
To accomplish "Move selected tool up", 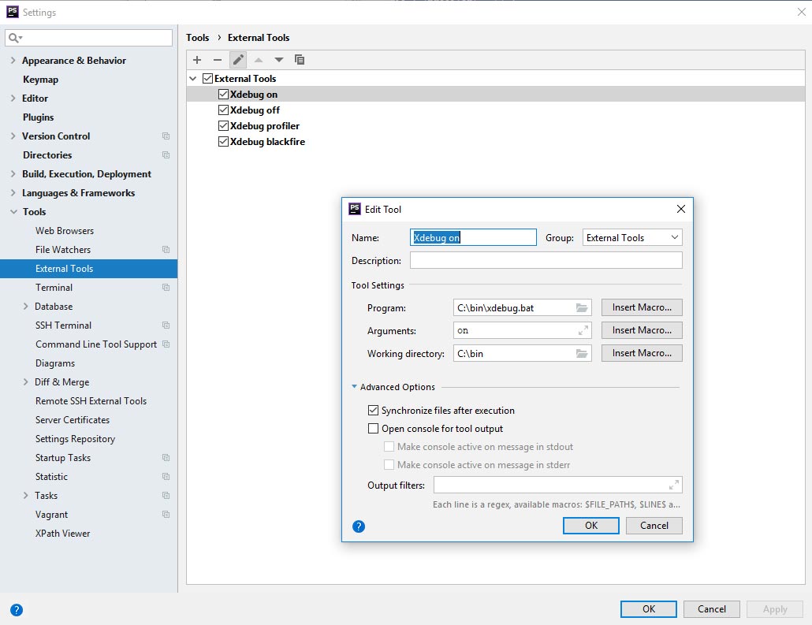I will pyautogui.click(x=259, y=60).
